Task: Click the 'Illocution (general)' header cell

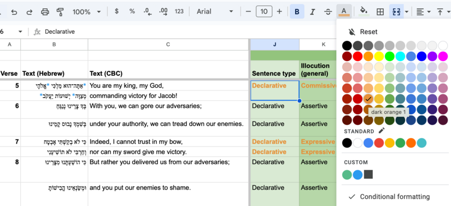Action: [318, 69]
